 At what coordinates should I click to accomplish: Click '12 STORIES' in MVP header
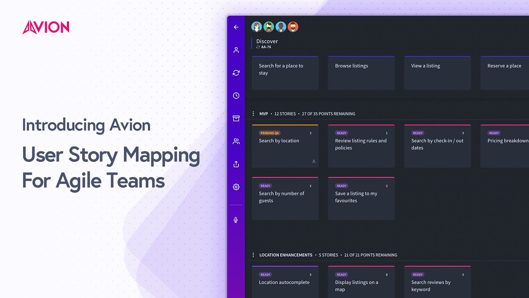click(285, 114)
